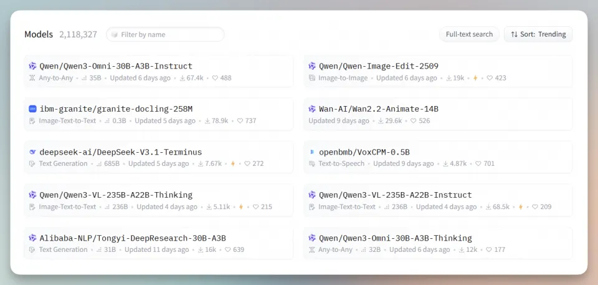Open the Alibaba-NLP/Tongyi-DeepResearch-30B-A3B model

click(133, 238)
